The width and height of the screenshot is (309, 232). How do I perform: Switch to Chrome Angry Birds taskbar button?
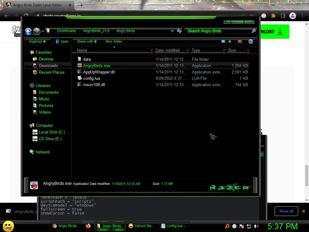66,226
